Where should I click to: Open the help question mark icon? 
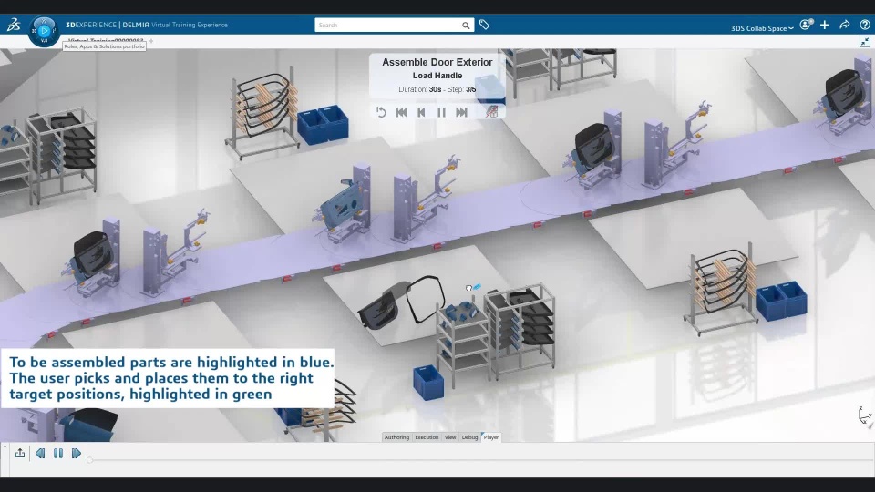(x=864, y=25)
